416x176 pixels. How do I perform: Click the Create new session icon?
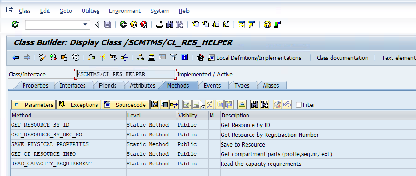click(241, 24)
